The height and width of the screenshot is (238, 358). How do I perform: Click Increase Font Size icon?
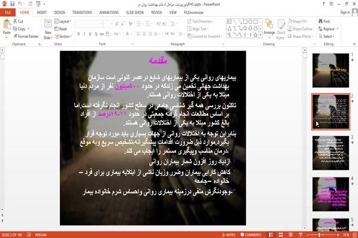[x=117, y=24]
